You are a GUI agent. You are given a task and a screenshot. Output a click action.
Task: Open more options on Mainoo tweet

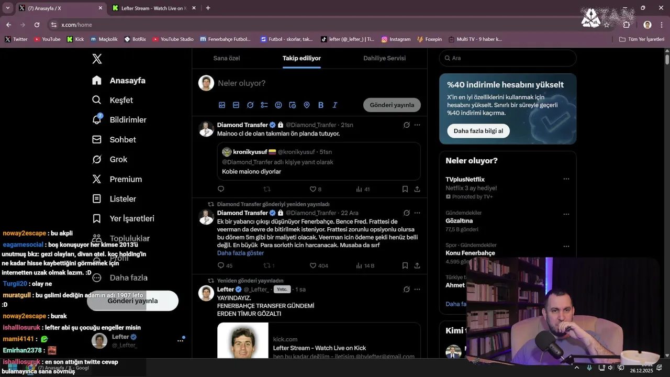[417, 125]
